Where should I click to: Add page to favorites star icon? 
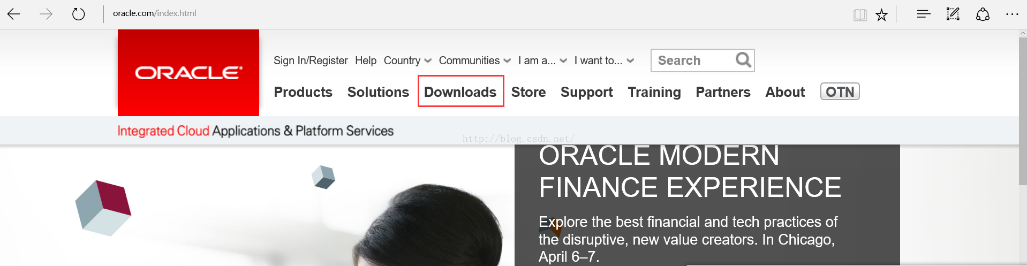click(x=881, y=15)
